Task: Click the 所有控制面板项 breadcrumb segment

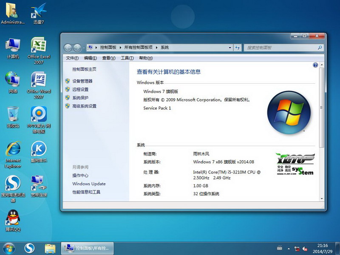Action: coord(139,48)
